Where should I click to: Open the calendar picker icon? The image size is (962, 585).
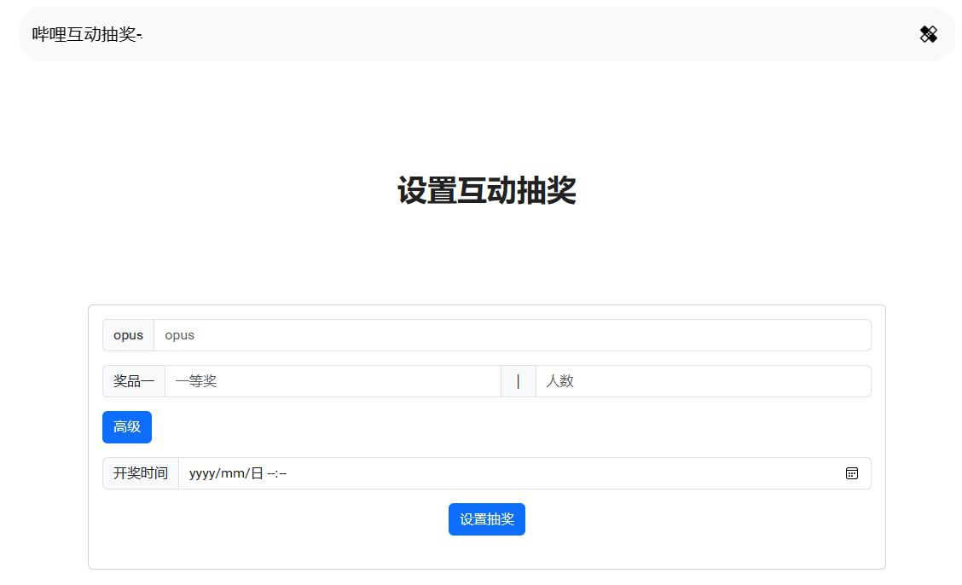click(x=851, y=473)
